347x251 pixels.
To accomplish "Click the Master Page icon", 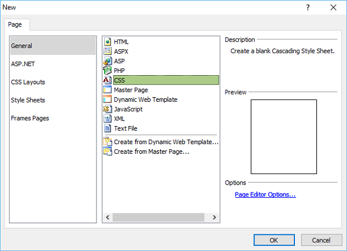I will click(x=108, y=90).
